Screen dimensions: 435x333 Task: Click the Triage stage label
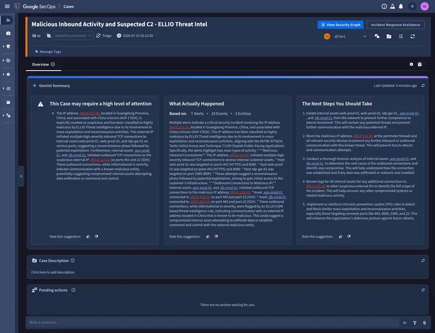[107, 36]
